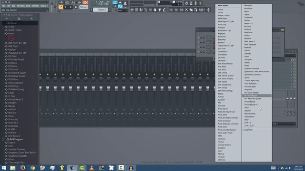
Task: Select FL Keys in browser list
Action: pyautogui.click(x=11, y=96)
